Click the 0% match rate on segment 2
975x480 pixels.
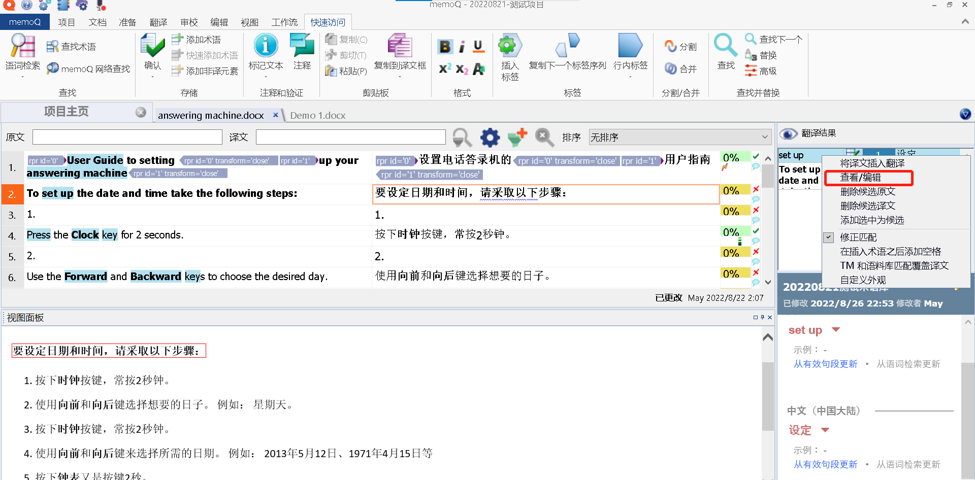point(735,190)
